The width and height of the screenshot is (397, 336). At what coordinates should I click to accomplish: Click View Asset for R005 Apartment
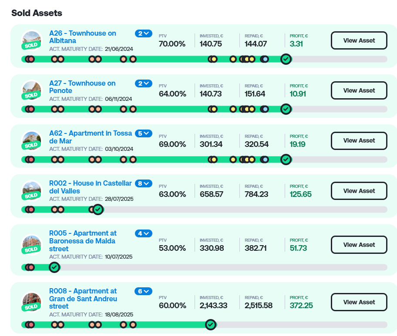(x=359, y=245)
